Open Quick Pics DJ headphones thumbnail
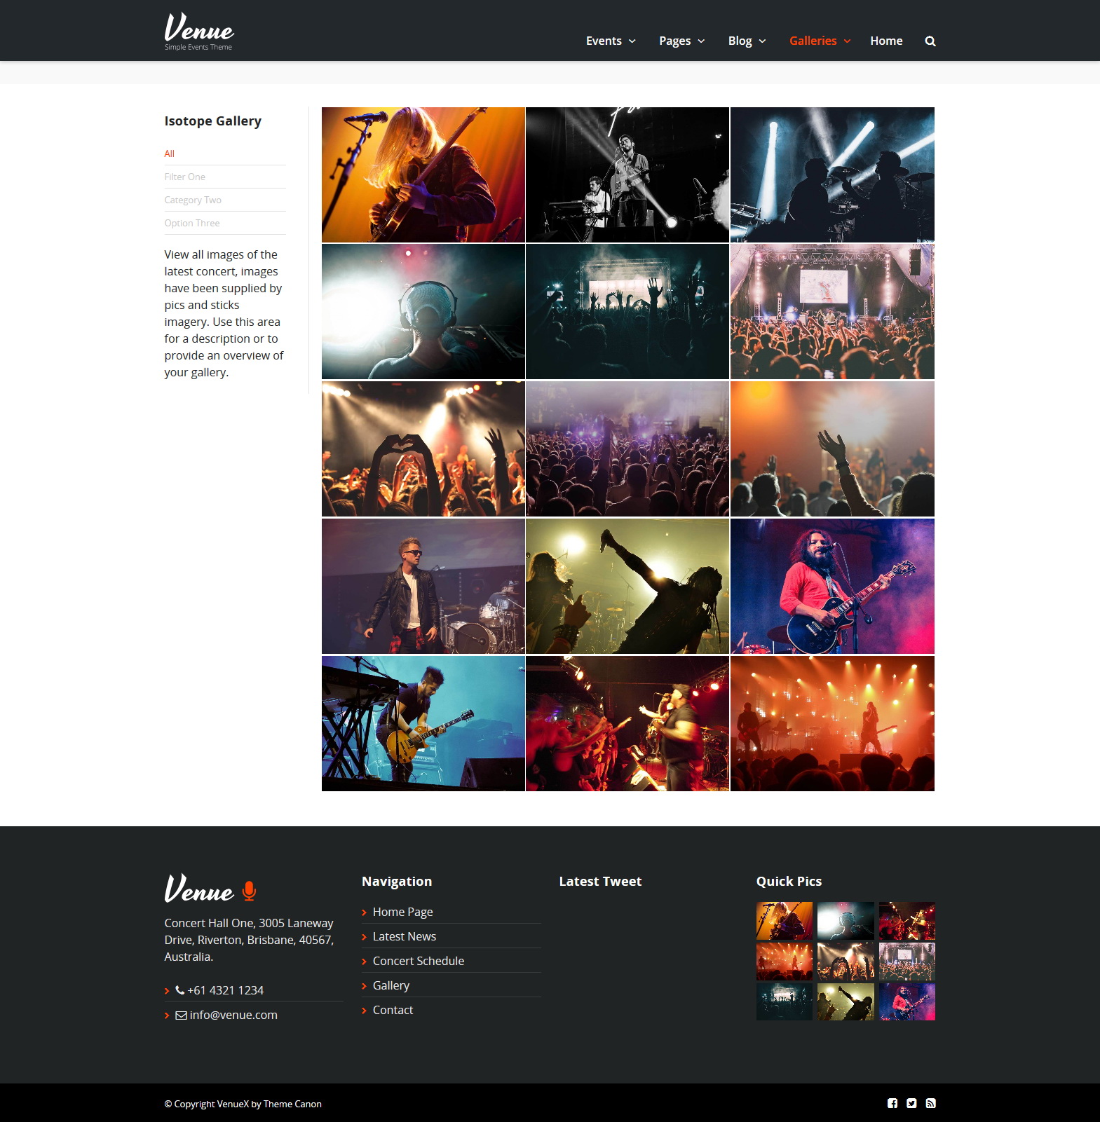The width and height of the screenshot is (1100, 1122). 846,921
